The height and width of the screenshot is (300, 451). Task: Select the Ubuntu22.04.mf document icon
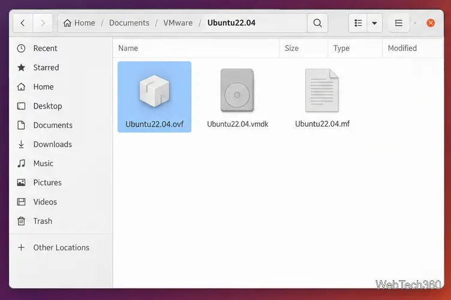click(x=322, y=91)
